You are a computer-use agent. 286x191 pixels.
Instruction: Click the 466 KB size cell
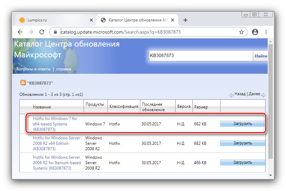(200, 162)
